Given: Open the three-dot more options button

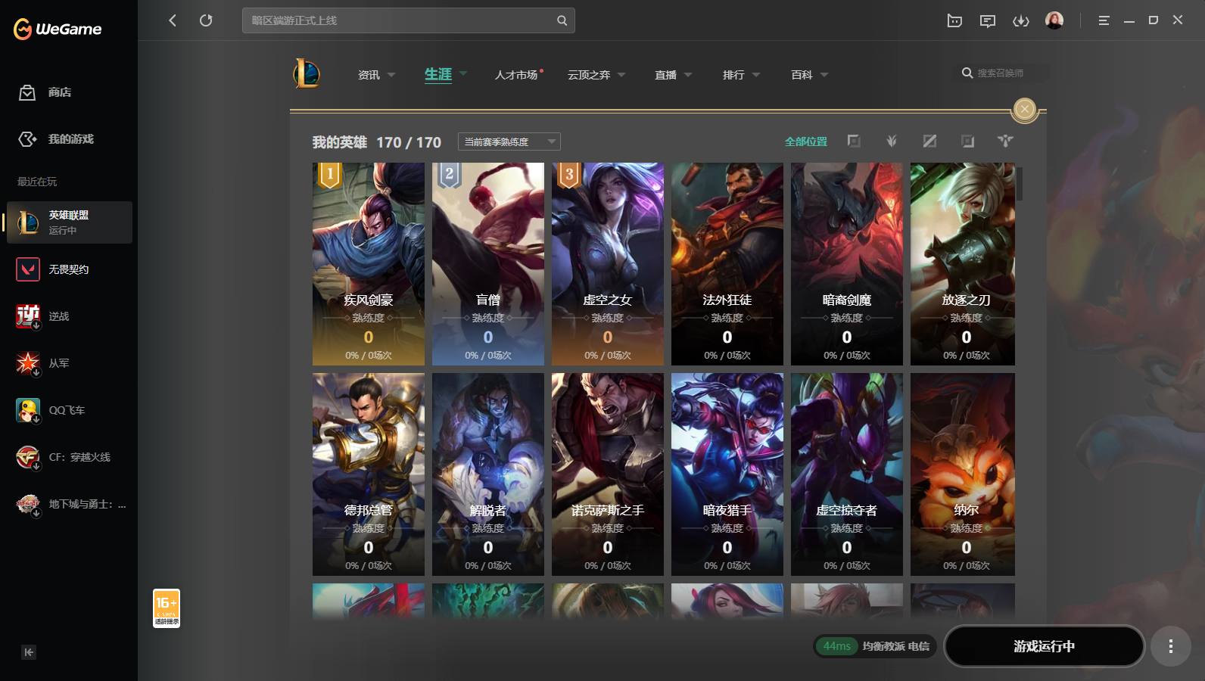Looking at the screenshot, I should (x=1170, y=646).
